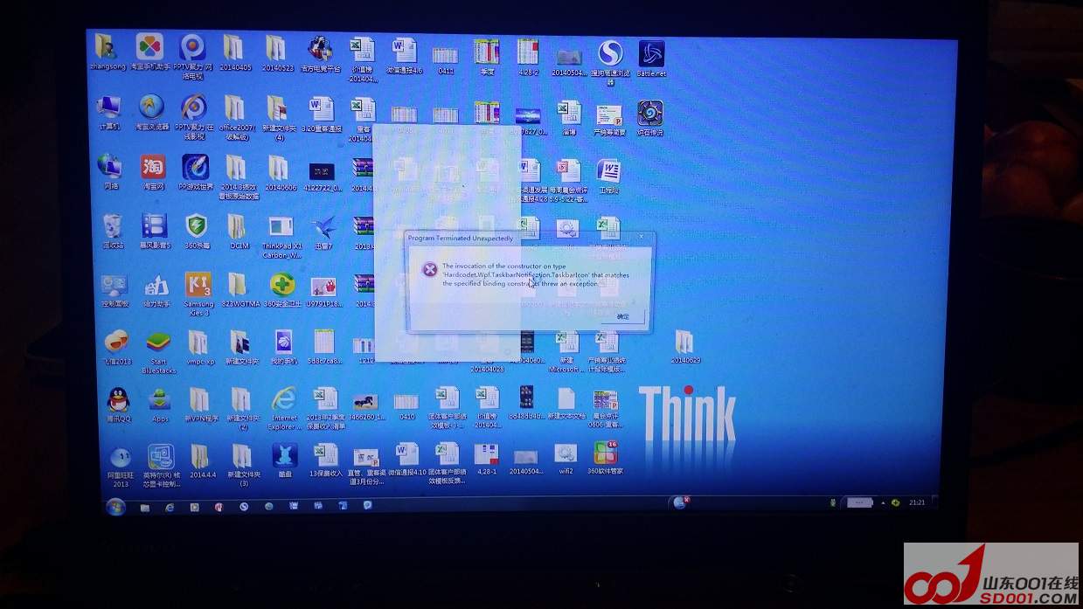Select the Internet Explorer desktop shortcut
The image size is (1083, 609).
(x=284, y=401)
